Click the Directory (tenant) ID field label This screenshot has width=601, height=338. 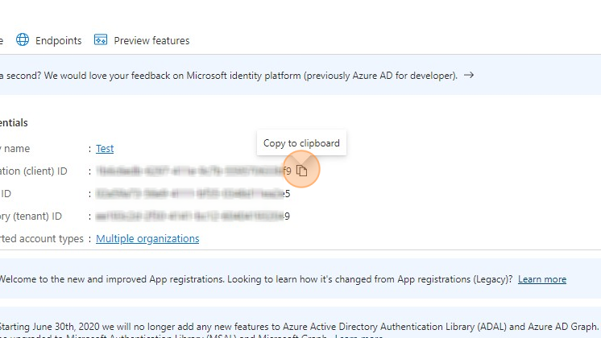tap(31, 216)
